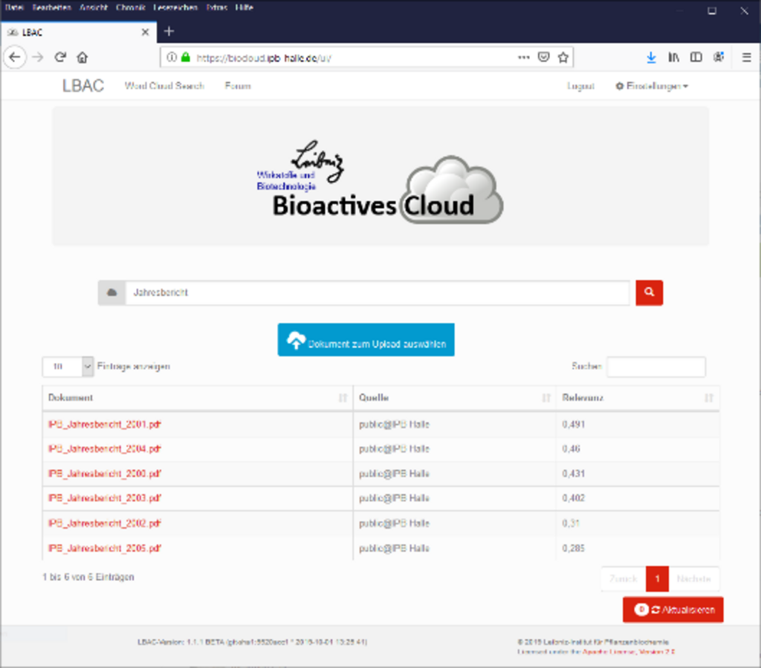This screenshot has width=761, height=668.
Task: Open IPB_Jahresbericht_2002.pdf
Action: point(104,523)
